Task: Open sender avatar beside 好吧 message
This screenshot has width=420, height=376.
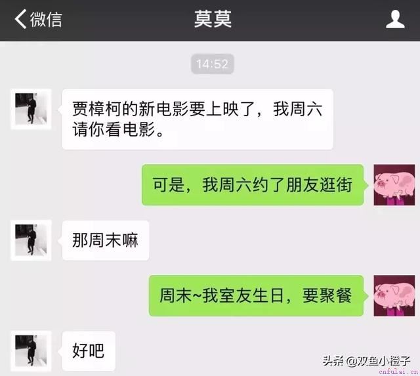Action: [x=31, y=351]
